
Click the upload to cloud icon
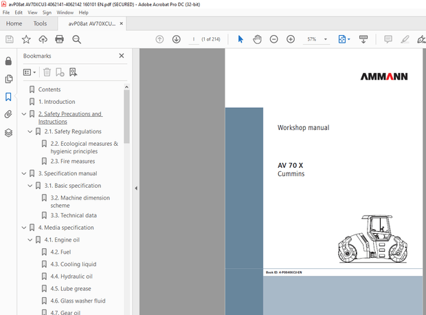(x=43, y=39)
